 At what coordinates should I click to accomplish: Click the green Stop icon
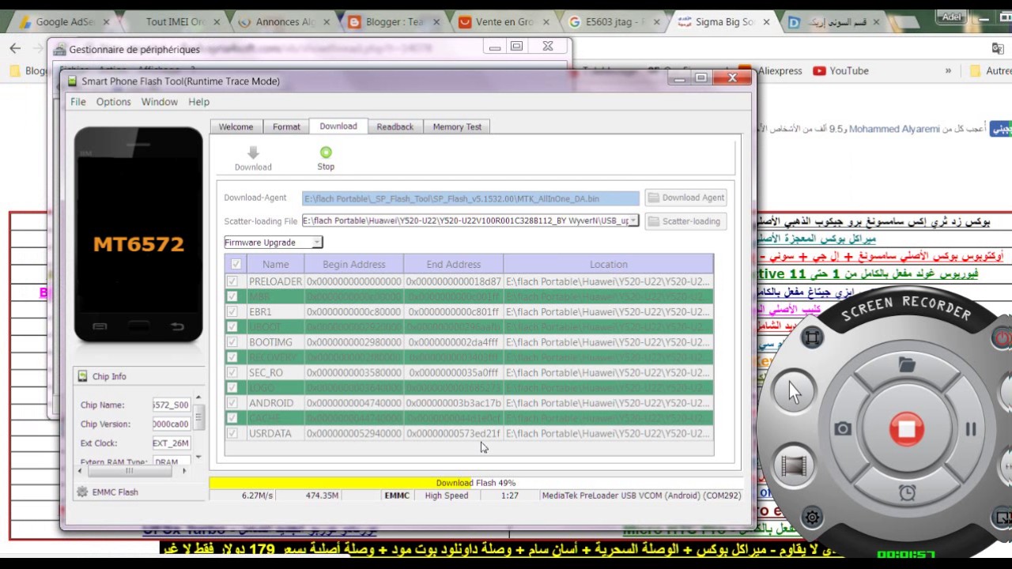point(326,153)
